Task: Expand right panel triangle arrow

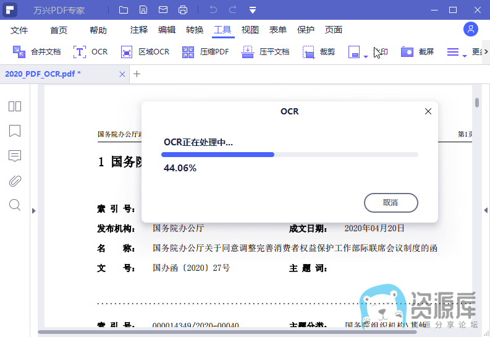Action: coord(486,210)
